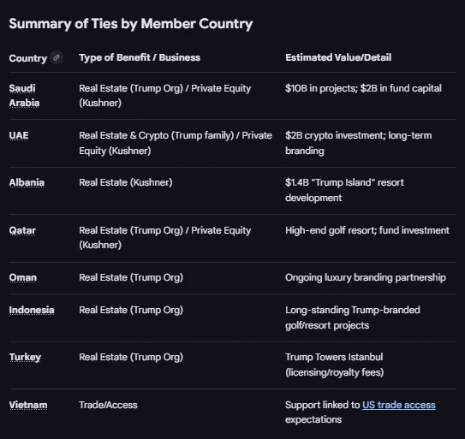Click the Trump Island resort development cell
Viewport: 465px width, 439px height.
(344, 190)
